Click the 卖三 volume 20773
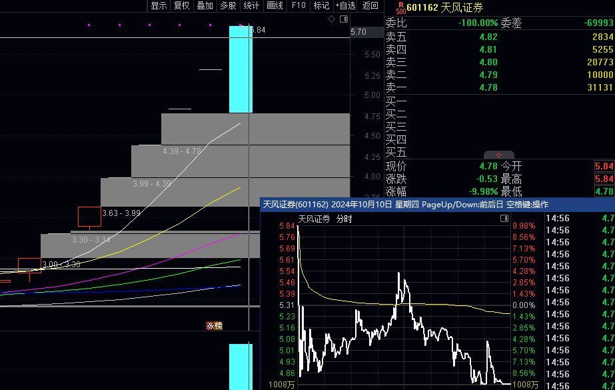 pos(600,62)
